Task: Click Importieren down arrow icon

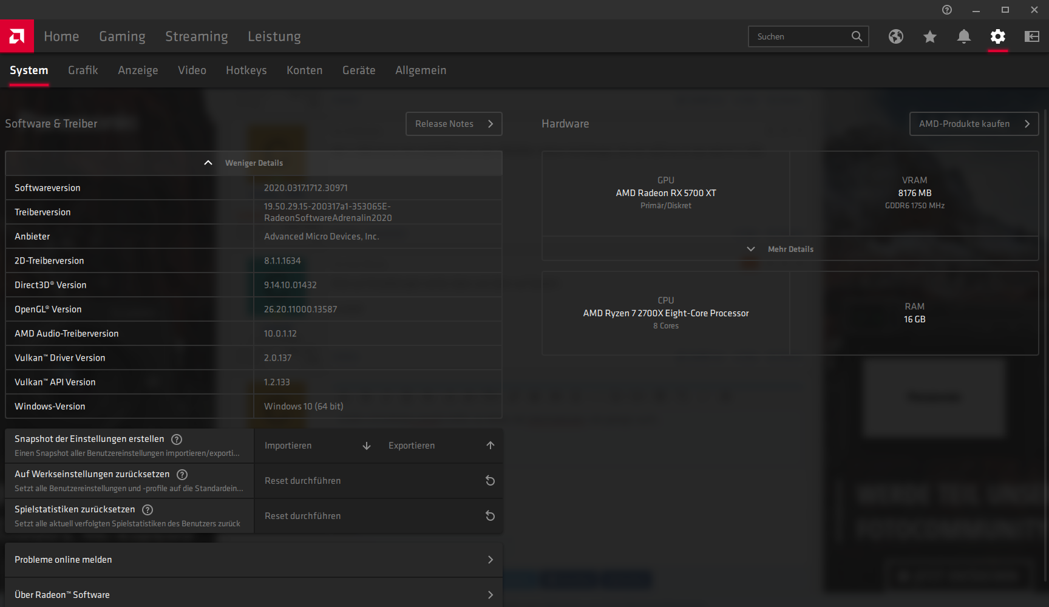Action: point(367,446)
